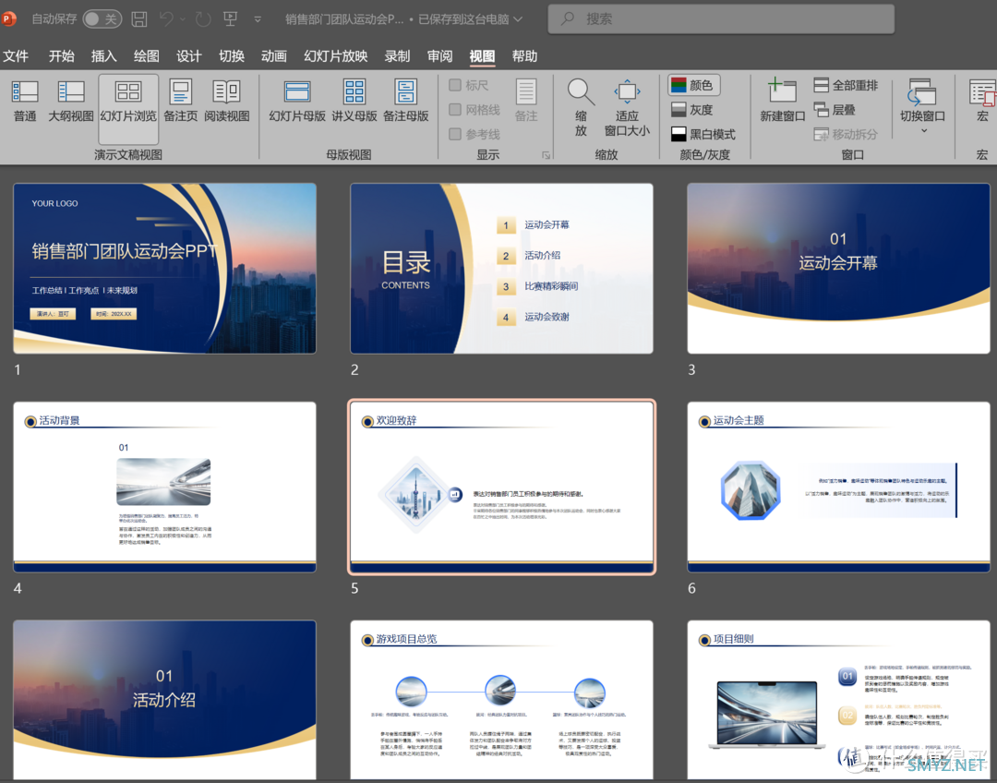Open the Show (显示) group dialog launcher
The height and width of the screenshot is (783, 997).
(547, 155)
